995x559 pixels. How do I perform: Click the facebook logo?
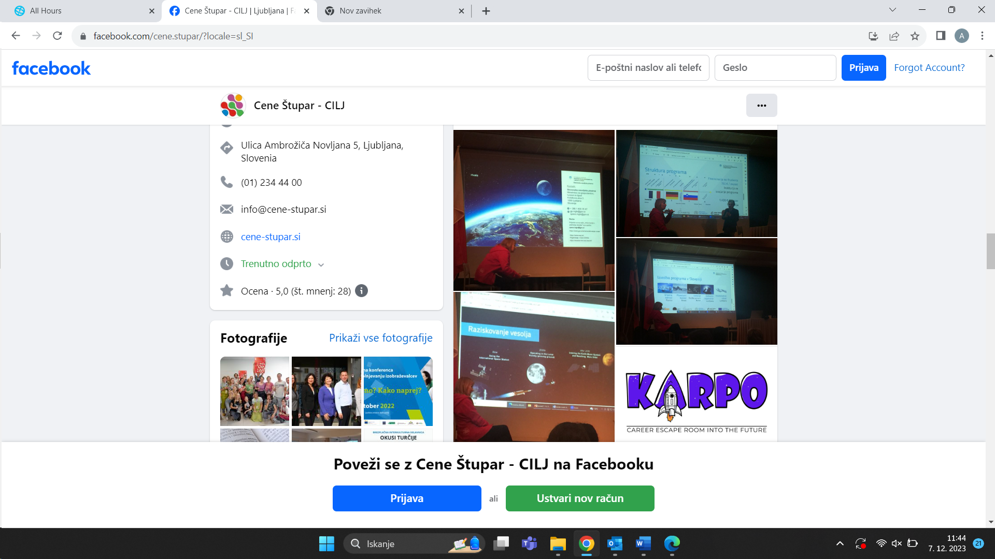(x=51, y=68)
